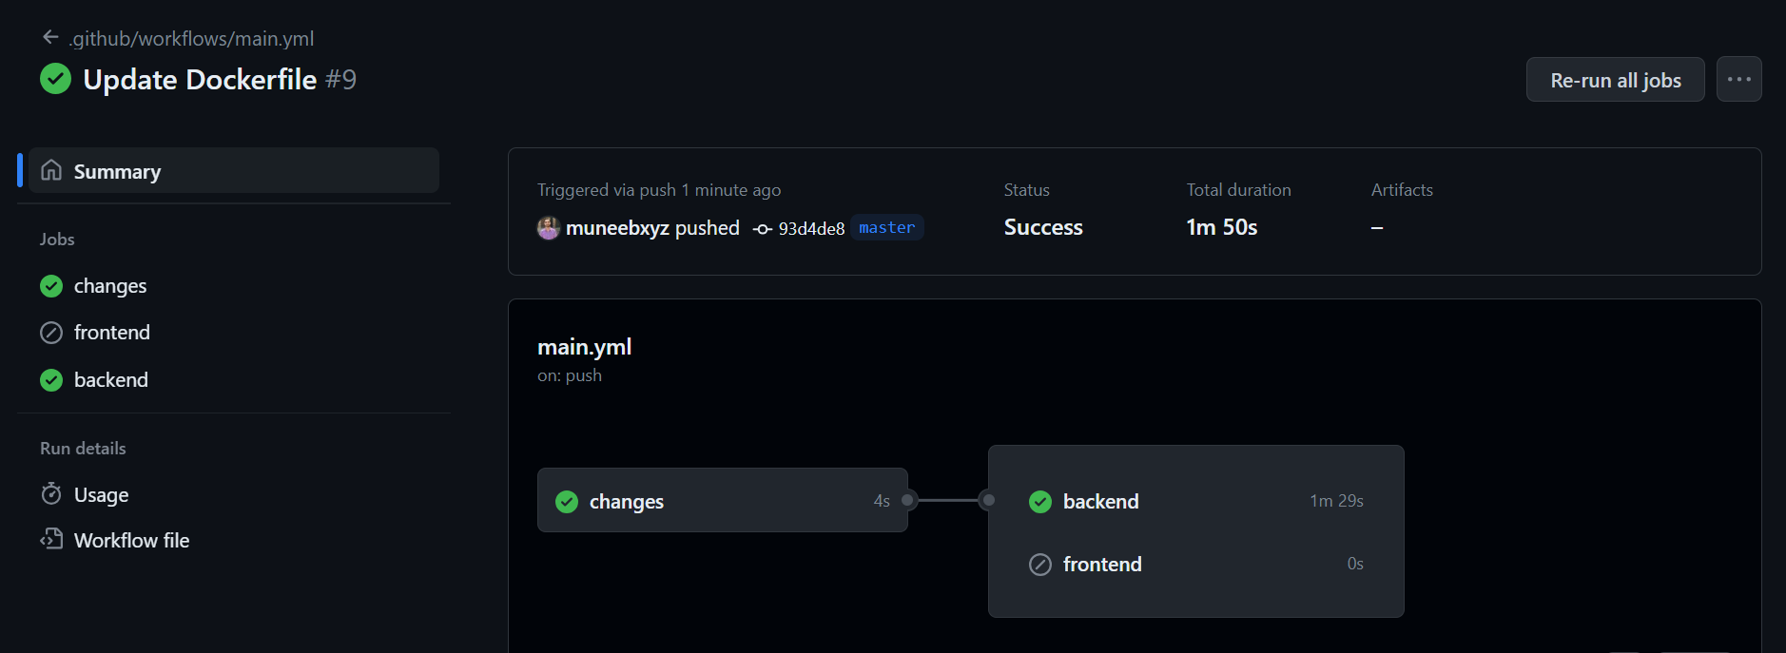Open the Workflow file via its file icon

coord(52,539)
